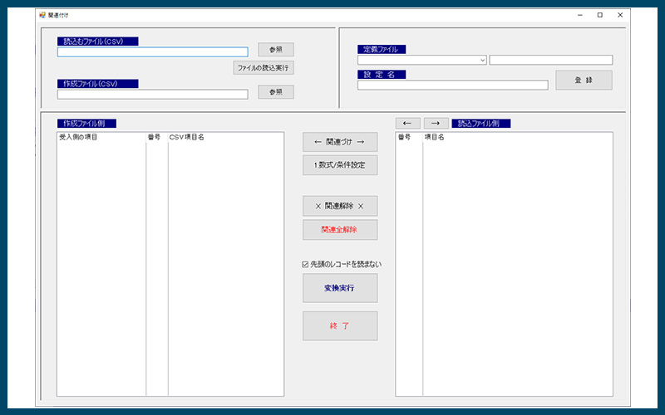This screenshot has height=415, width=665.
Task: Click the 参照 button for 読込むファイル(CSV)
Action: point(275,50)
